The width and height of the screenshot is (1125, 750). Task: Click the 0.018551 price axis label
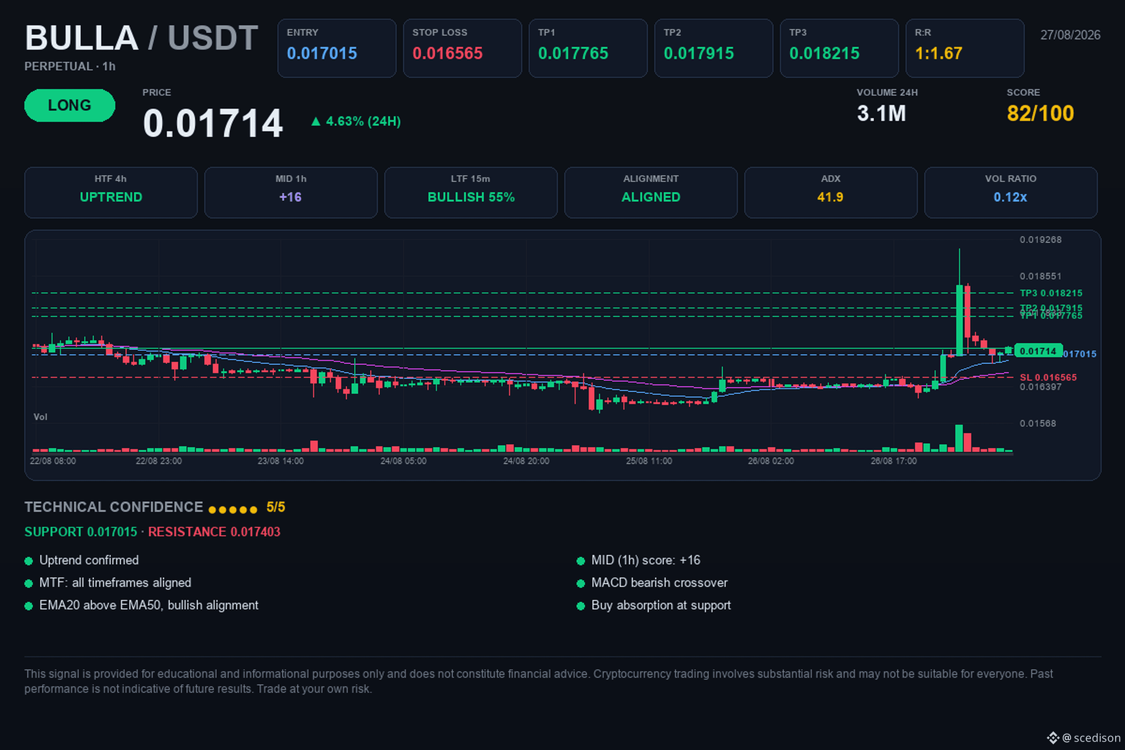click(x=1040, y=277)
